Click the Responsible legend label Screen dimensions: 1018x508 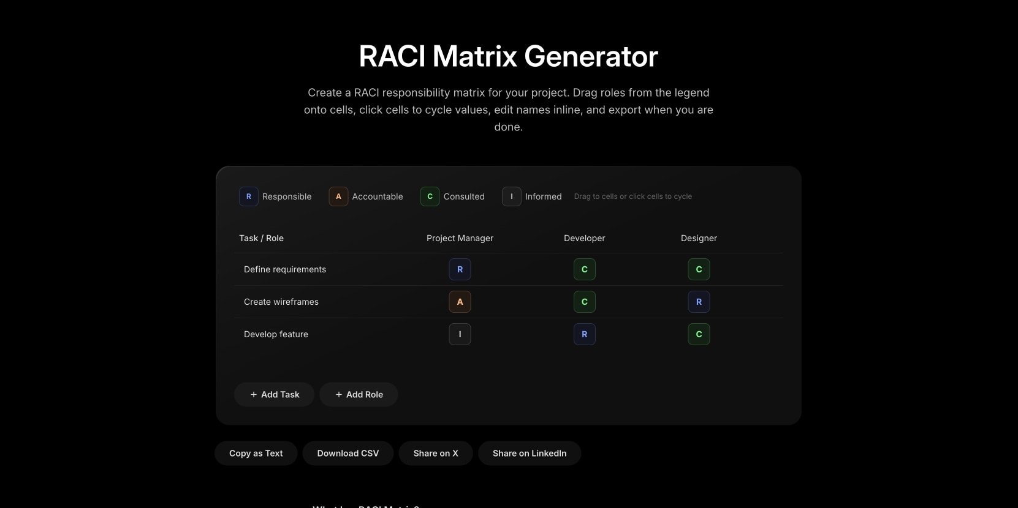click(x=287, y=196)
